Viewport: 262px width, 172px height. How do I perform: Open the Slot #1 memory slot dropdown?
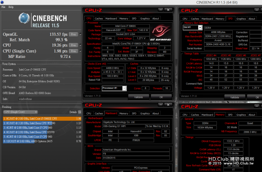pyautogui.click(x=192, y=27)
